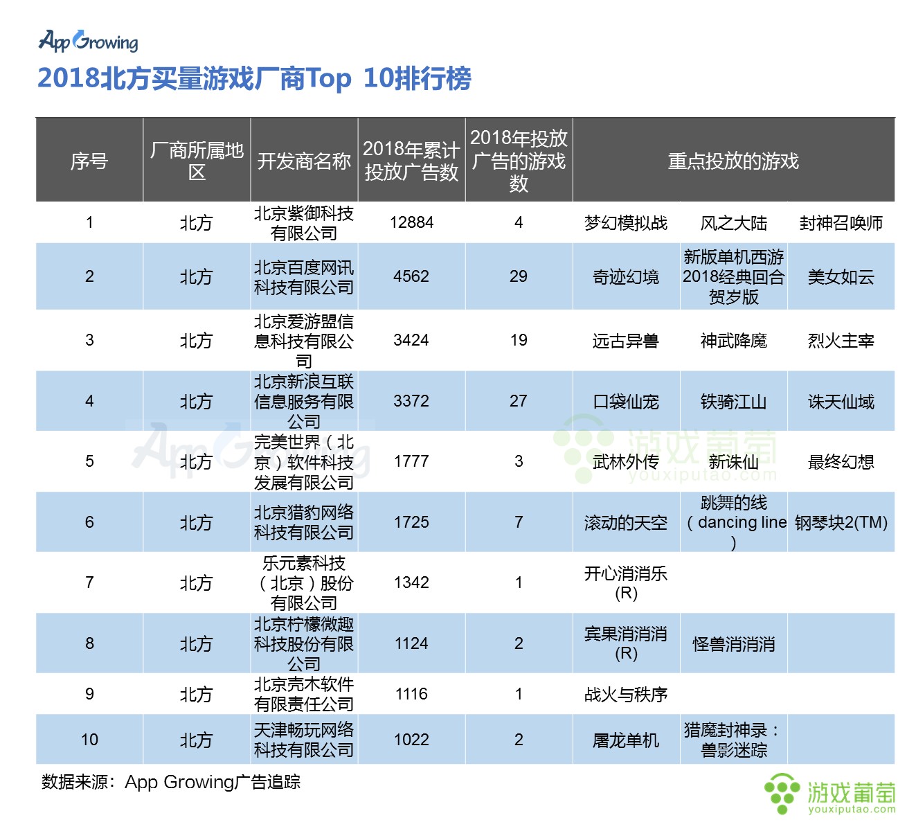This screenshot has width=916, height=838.
Task: Select the ad count cell 3372
Action: click(x=411, y=401)
